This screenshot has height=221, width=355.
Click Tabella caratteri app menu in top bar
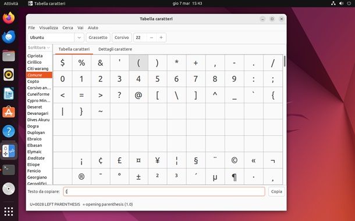point(47,3)
